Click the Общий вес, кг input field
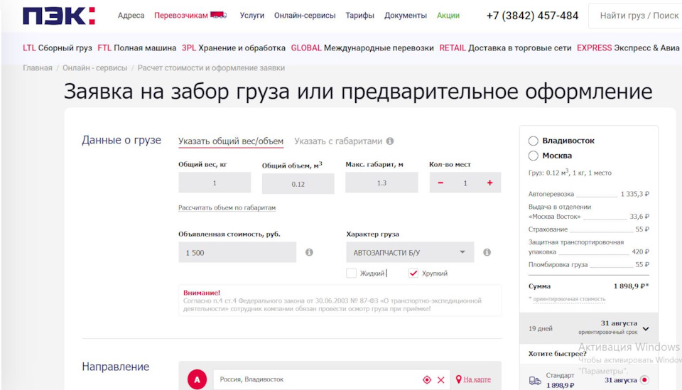682x390 pixels. coord(215,183)
